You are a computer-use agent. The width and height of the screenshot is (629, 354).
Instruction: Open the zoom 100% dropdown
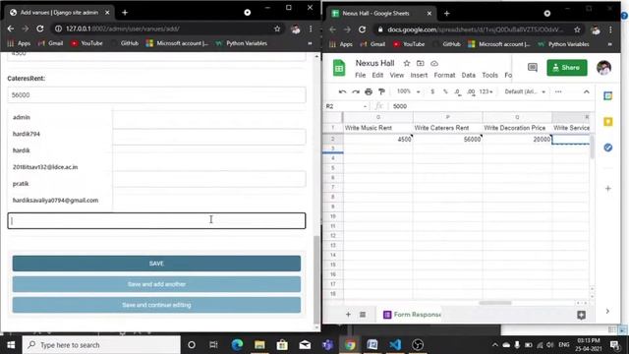pos(409,91)
